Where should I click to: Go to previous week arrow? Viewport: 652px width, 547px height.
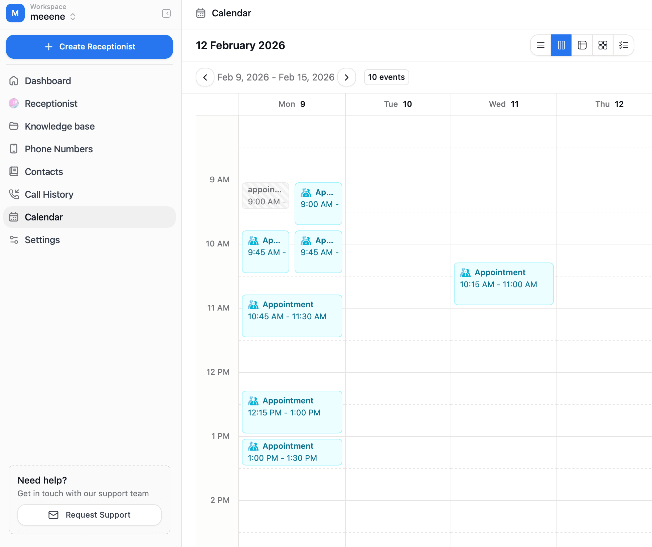tap(205, 77)
